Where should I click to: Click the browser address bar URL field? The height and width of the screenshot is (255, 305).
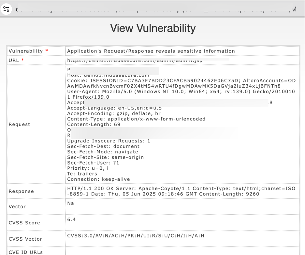coord(153,9)
